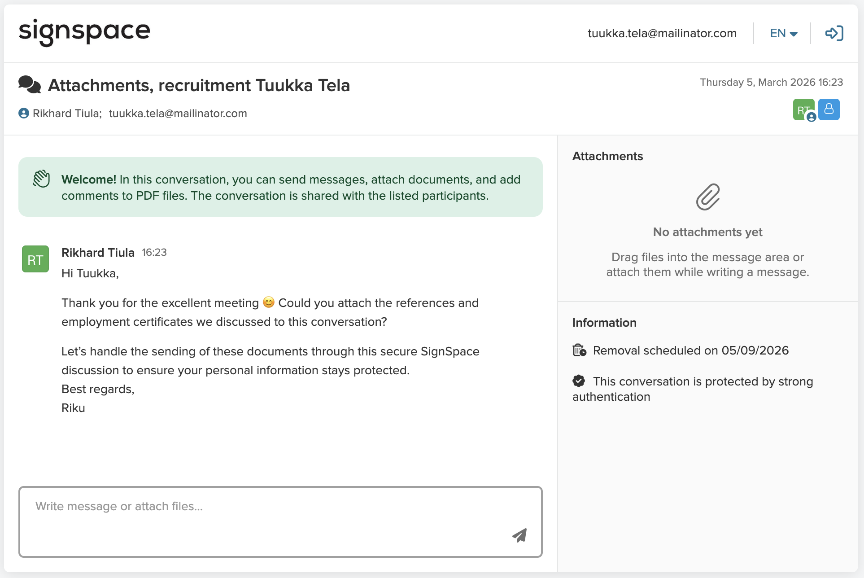Click the Attachments panel heading

point(607,156)
